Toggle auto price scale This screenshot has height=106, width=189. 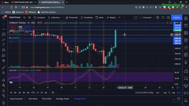point(179,93)
